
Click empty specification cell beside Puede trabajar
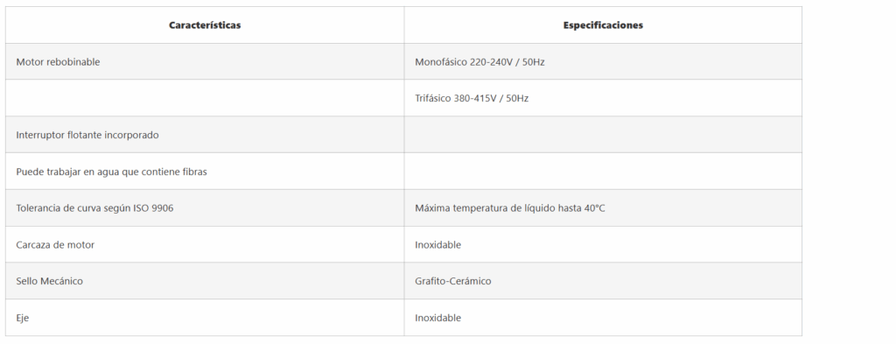[x=603, y=172]
